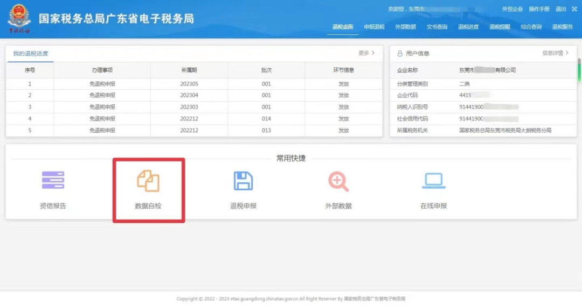Click 退出 to log out
Screen dimensions: 582x306
click(560, 9)
